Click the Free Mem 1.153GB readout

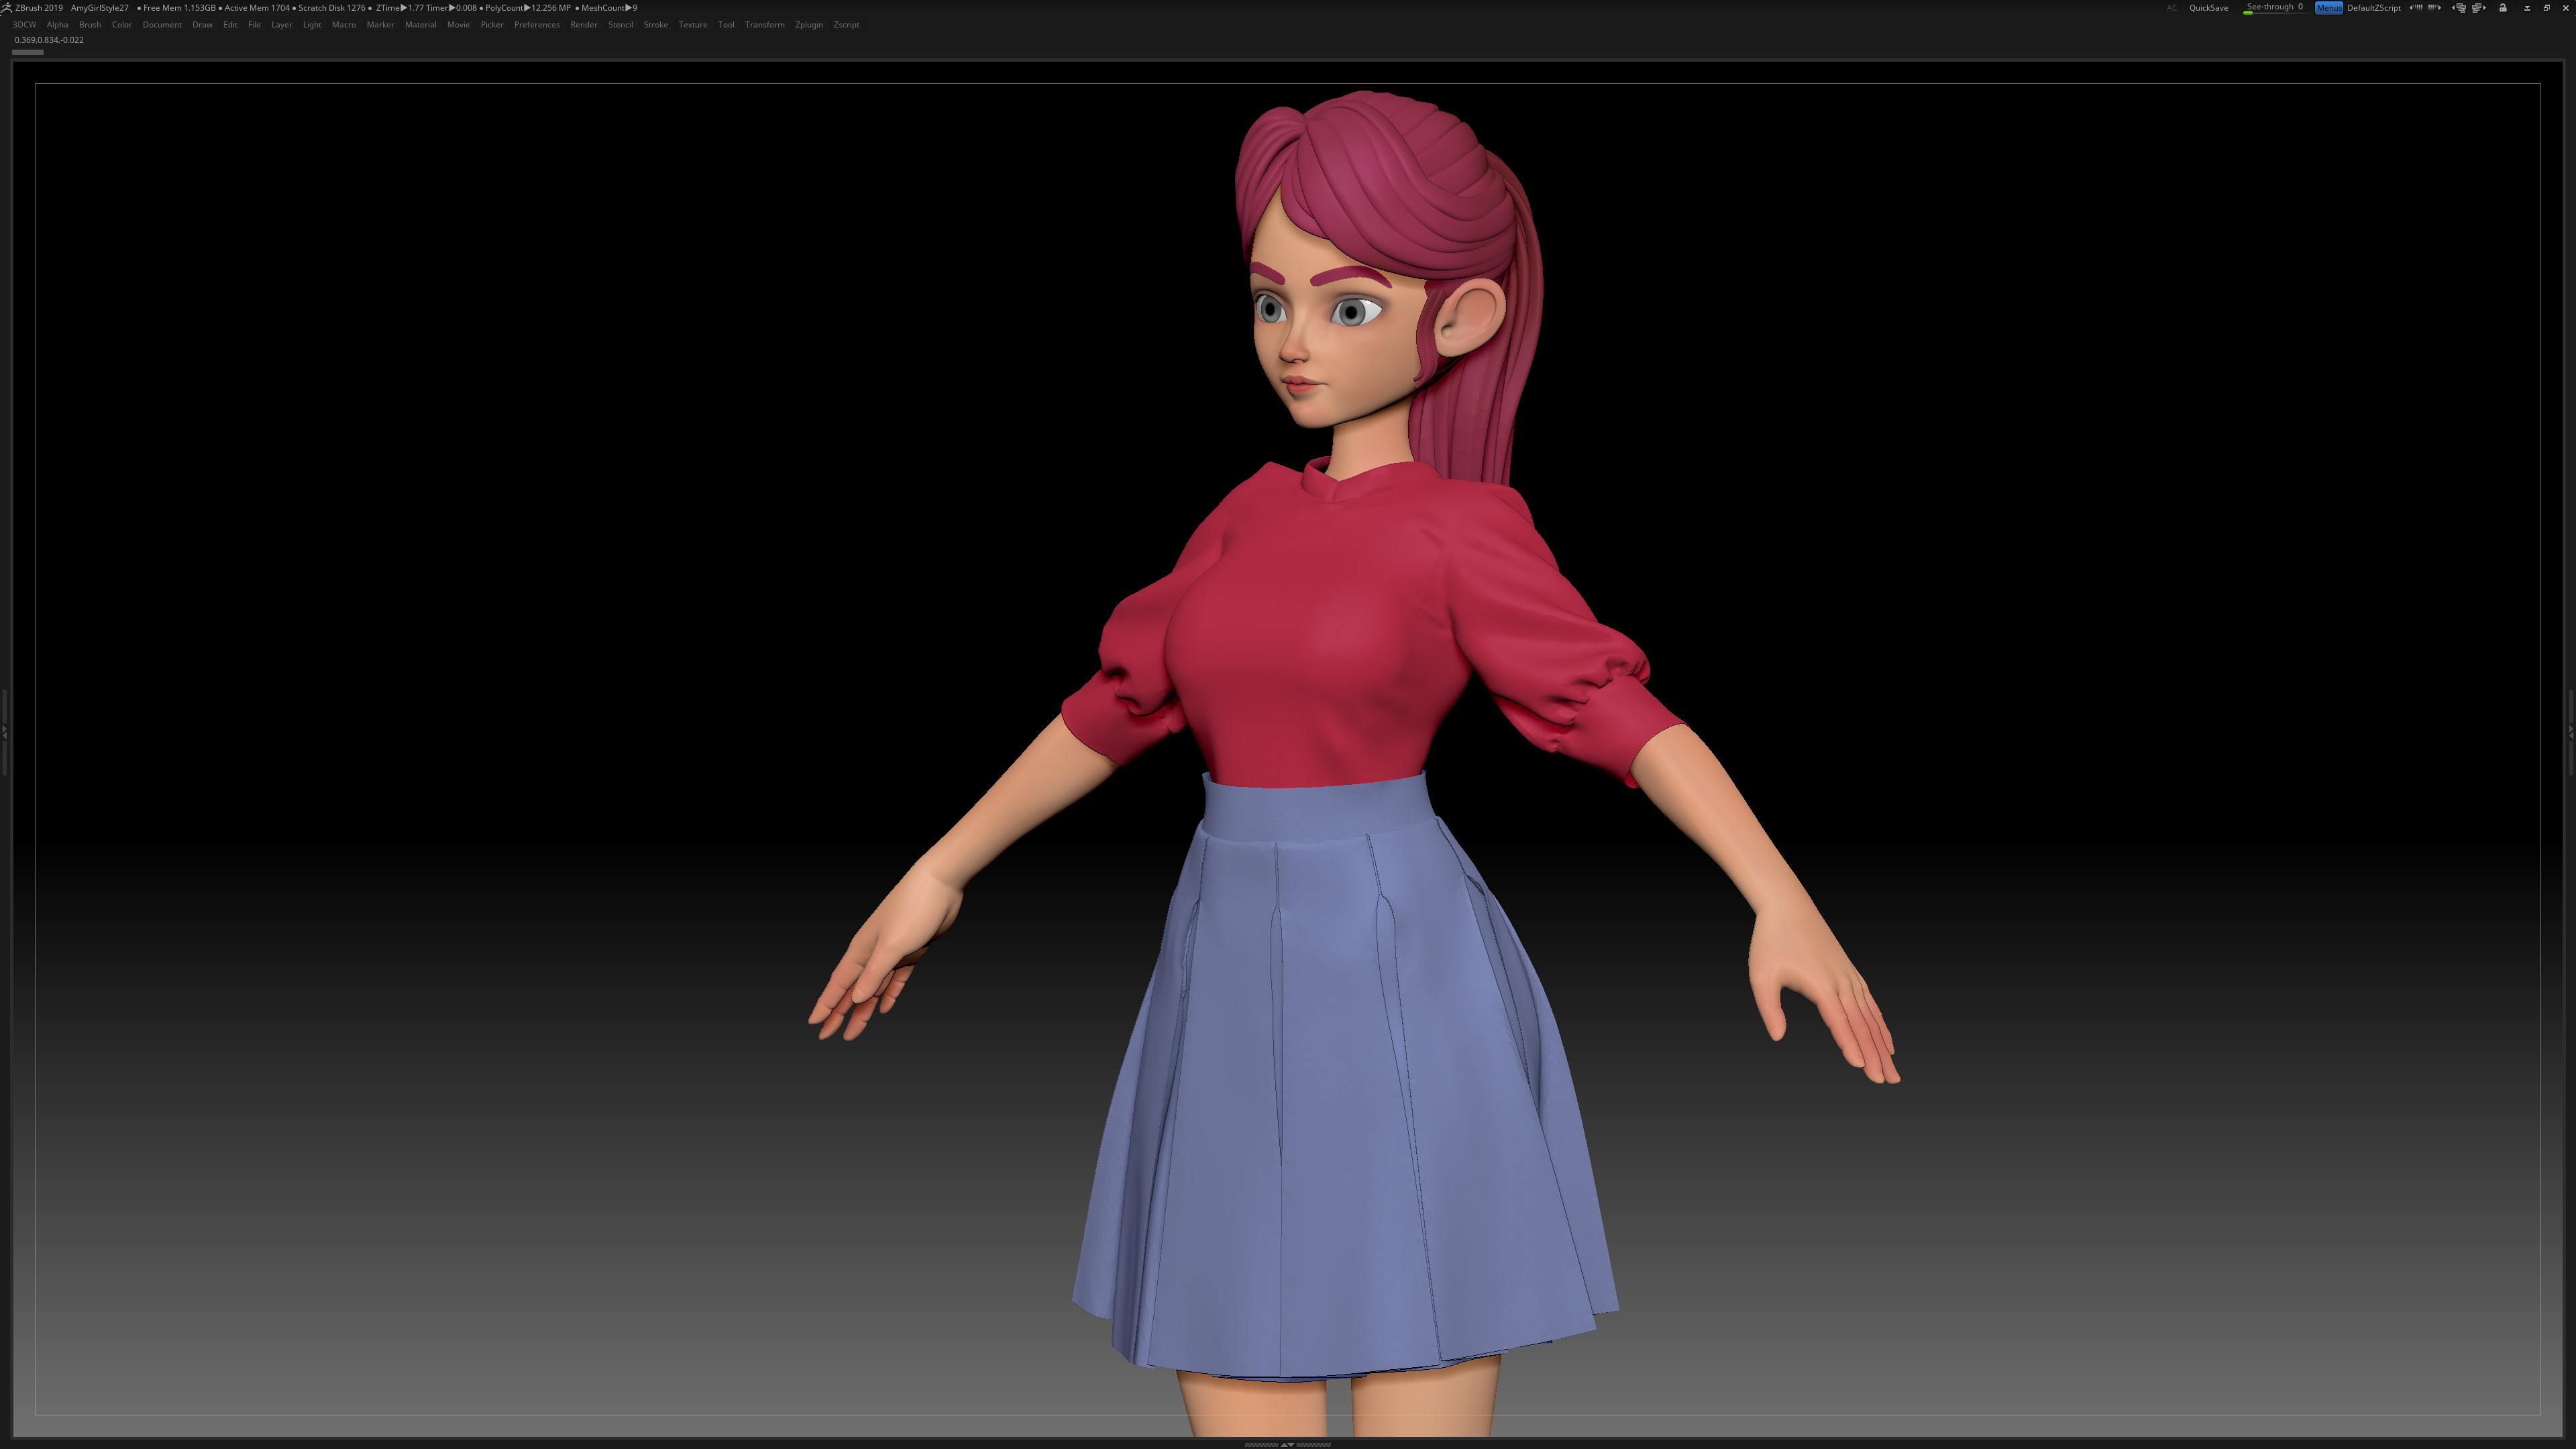point(180,8)
